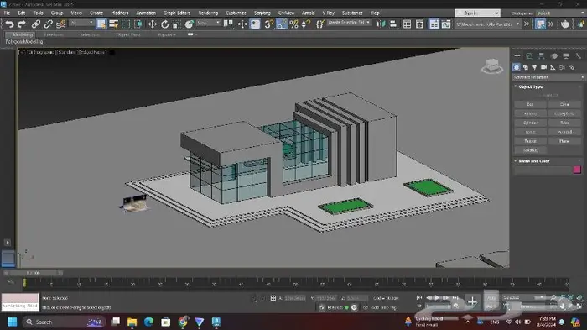Activate the Select Object tool

[101, 24]
